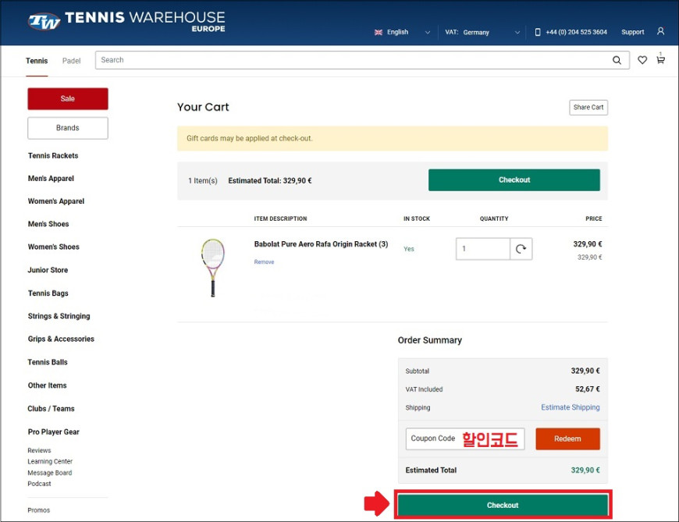Open Men's Apparel category
This screenshot has height=522, width=679.
(51, 179)
